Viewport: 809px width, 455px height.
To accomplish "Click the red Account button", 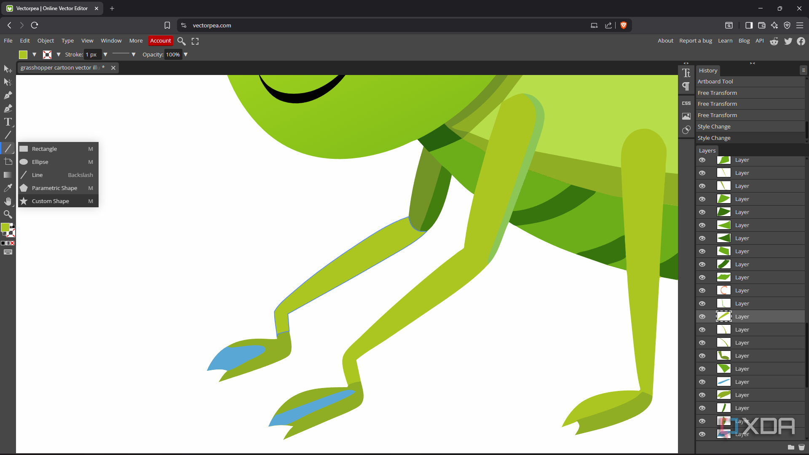I will coord(161,41).
